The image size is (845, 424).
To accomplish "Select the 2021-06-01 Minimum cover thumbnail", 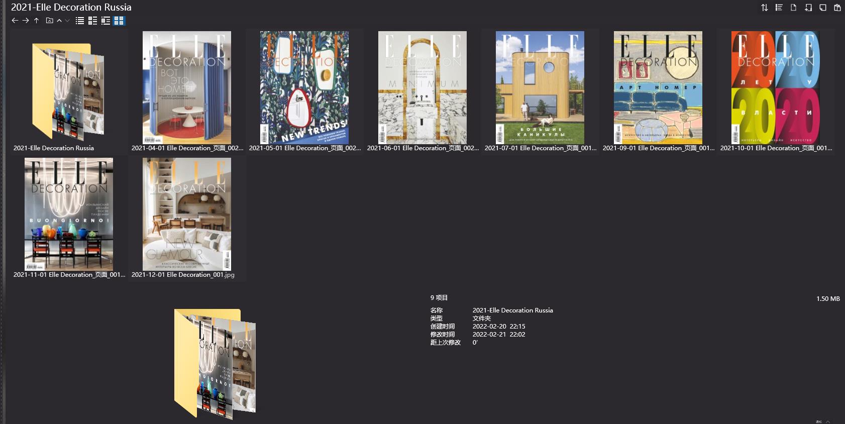I will point(422,87).
